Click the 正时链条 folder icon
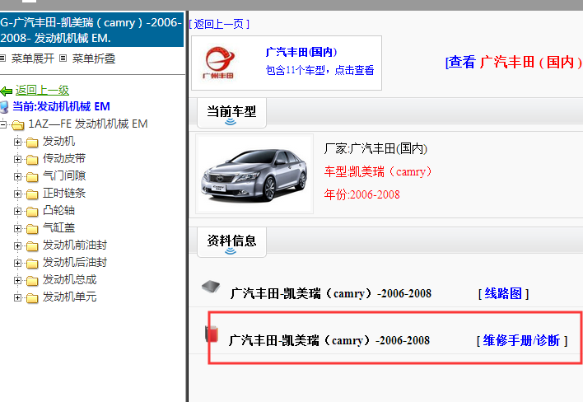Viewport: 583px width, 402px height. 32,194
